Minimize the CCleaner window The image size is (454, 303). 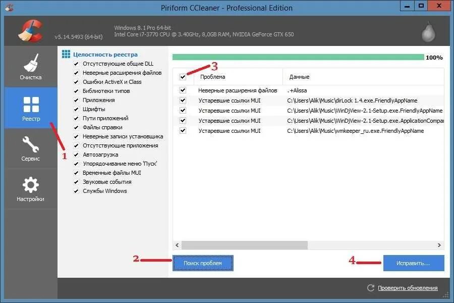tap(407, 6)
